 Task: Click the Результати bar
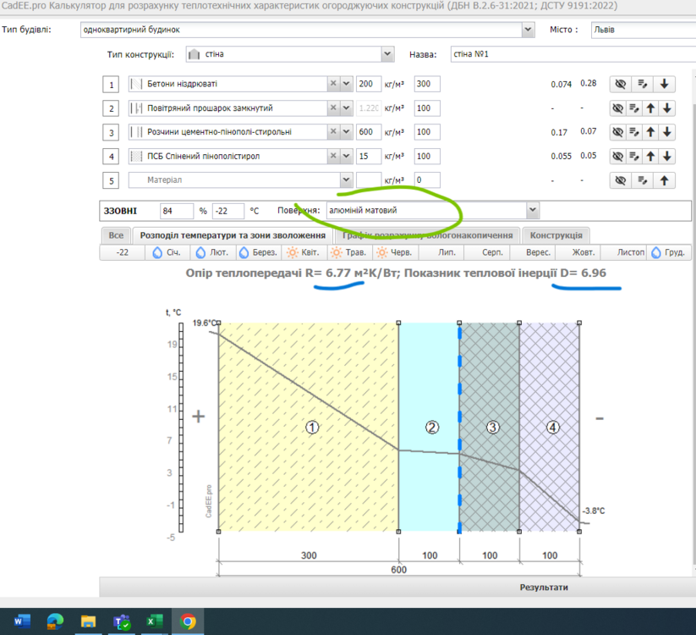click(543, 587)
